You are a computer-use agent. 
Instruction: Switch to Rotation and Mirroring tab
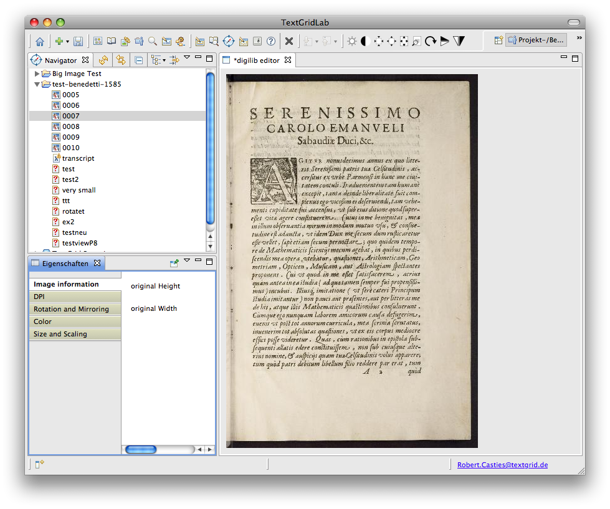point(71,309)
